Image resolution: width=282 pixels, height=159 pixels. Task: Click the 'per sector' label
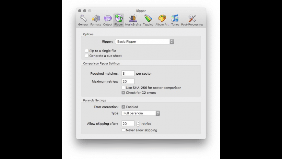pyautogui.click(x=144, y=73)
